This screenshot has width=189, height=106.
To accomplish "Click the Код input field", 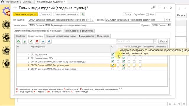I will click(163, 14).
